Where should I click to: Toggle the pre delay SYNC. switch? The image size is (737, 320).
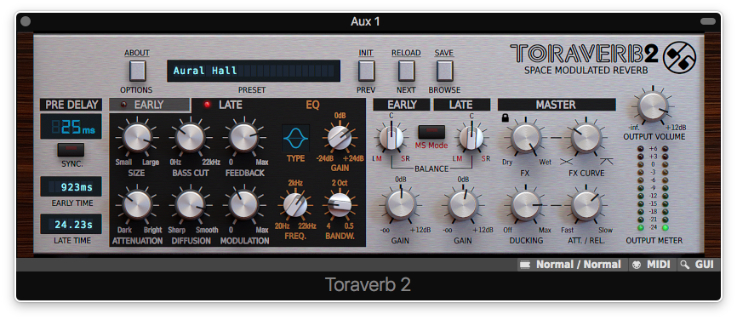click(x=71, y=150)
